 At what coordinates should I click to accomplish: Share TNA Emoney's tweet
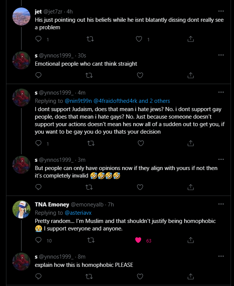pyautogui.click(x=190, y=240)
